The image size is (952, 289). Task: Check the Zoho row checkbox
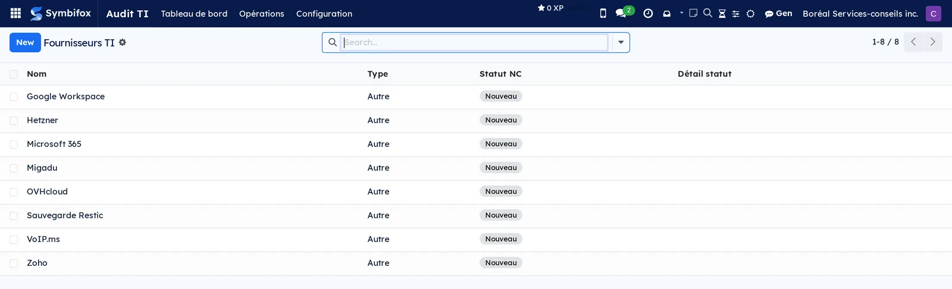[x=14, y=263]
